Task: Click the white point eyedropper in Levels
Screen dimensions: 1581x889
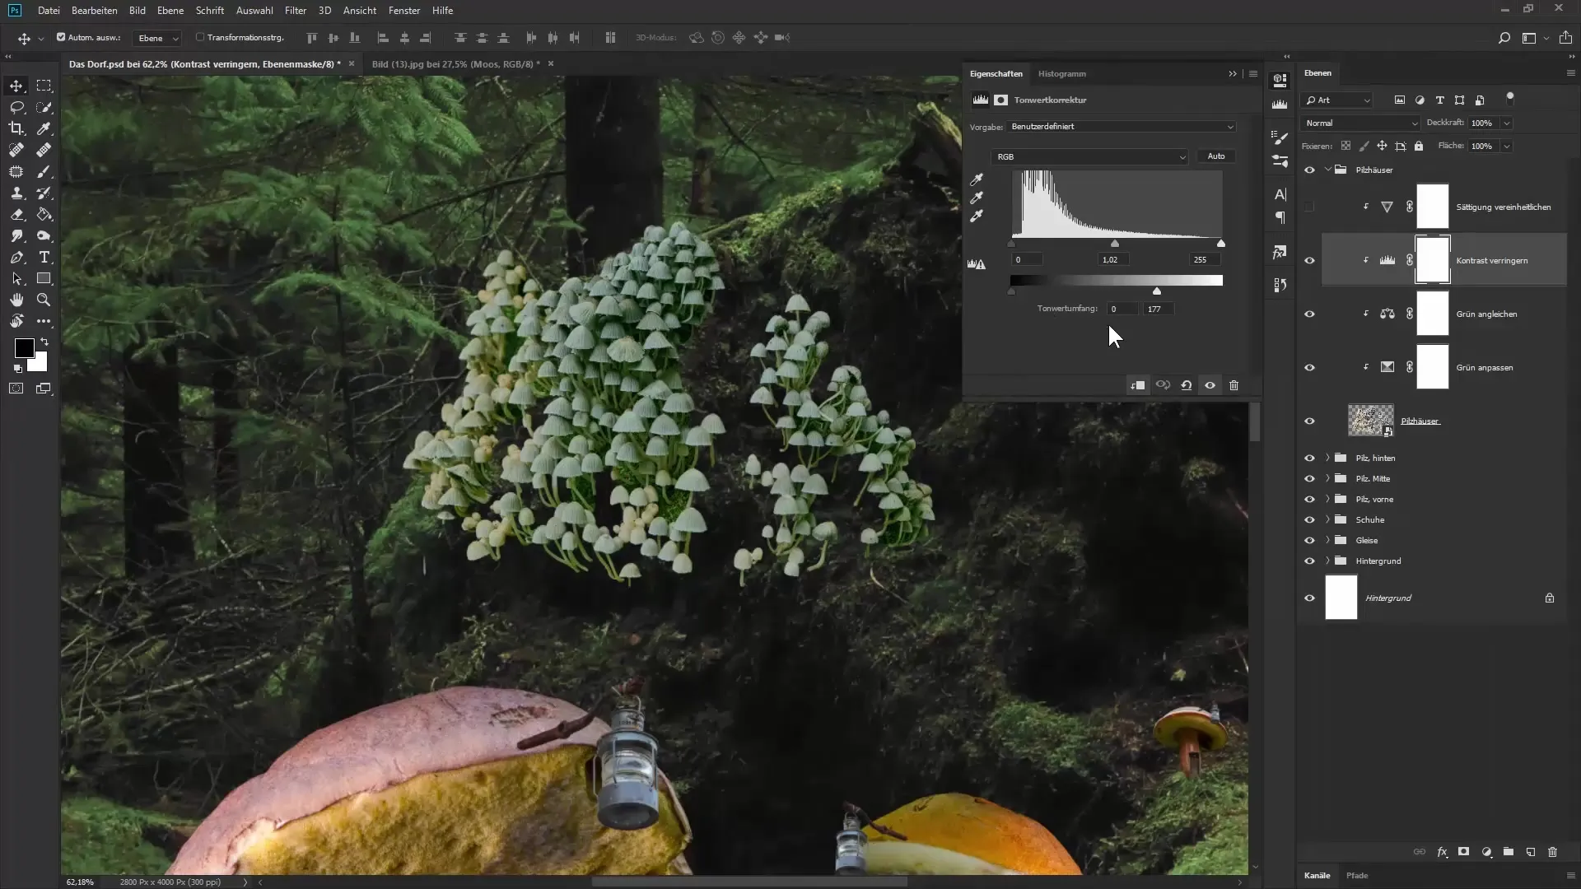Action: 977,216
